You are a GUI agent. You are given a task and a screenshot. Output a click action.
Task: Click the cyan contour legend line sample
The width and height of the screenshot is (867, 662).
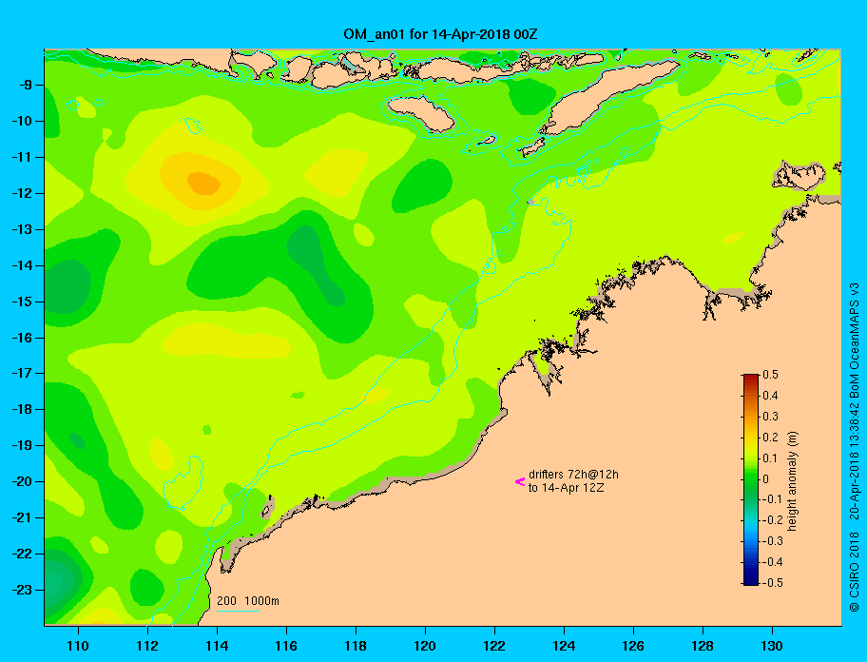click(238, 611)
